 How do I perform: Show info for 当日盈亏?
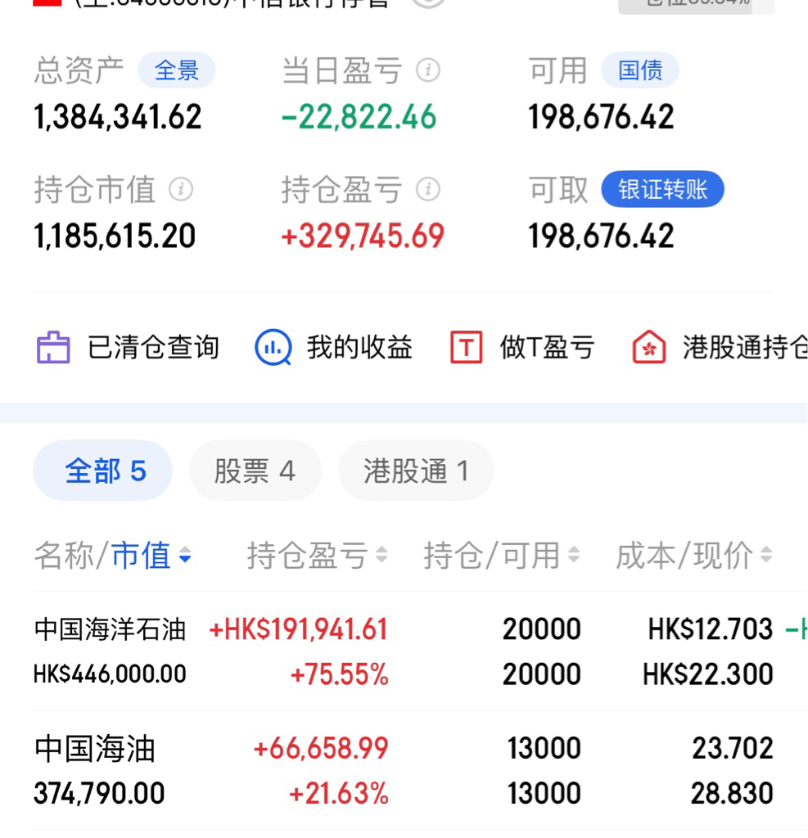[428, 70]
